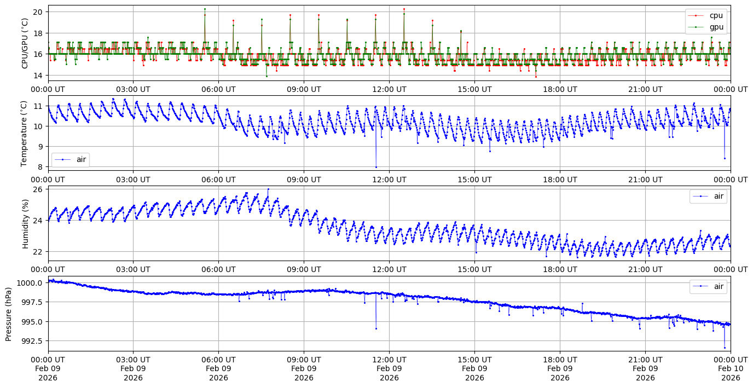Select the "cpu" legend text label

(x=716, y=15)
